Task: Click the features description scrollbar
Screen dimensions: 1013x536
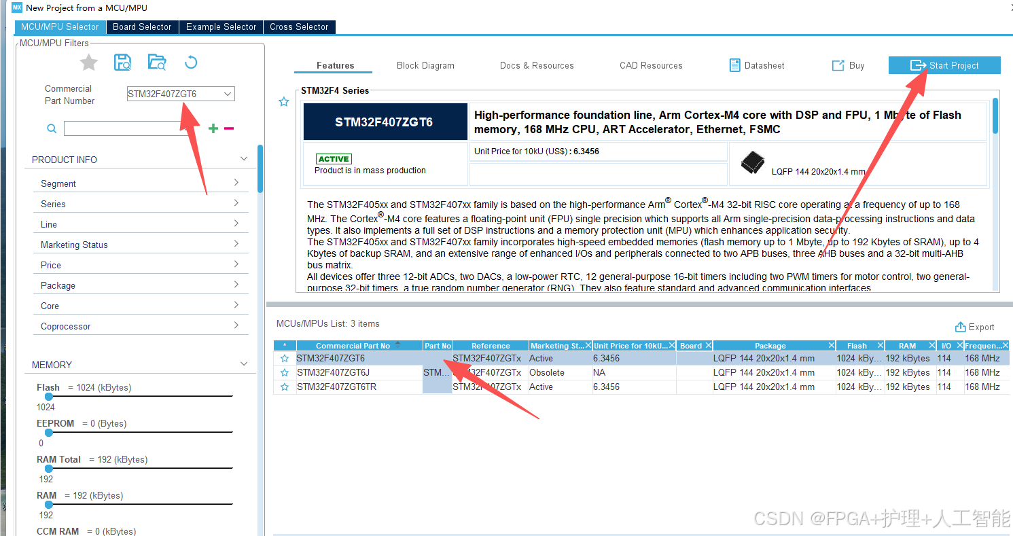Action: point(995,115)
